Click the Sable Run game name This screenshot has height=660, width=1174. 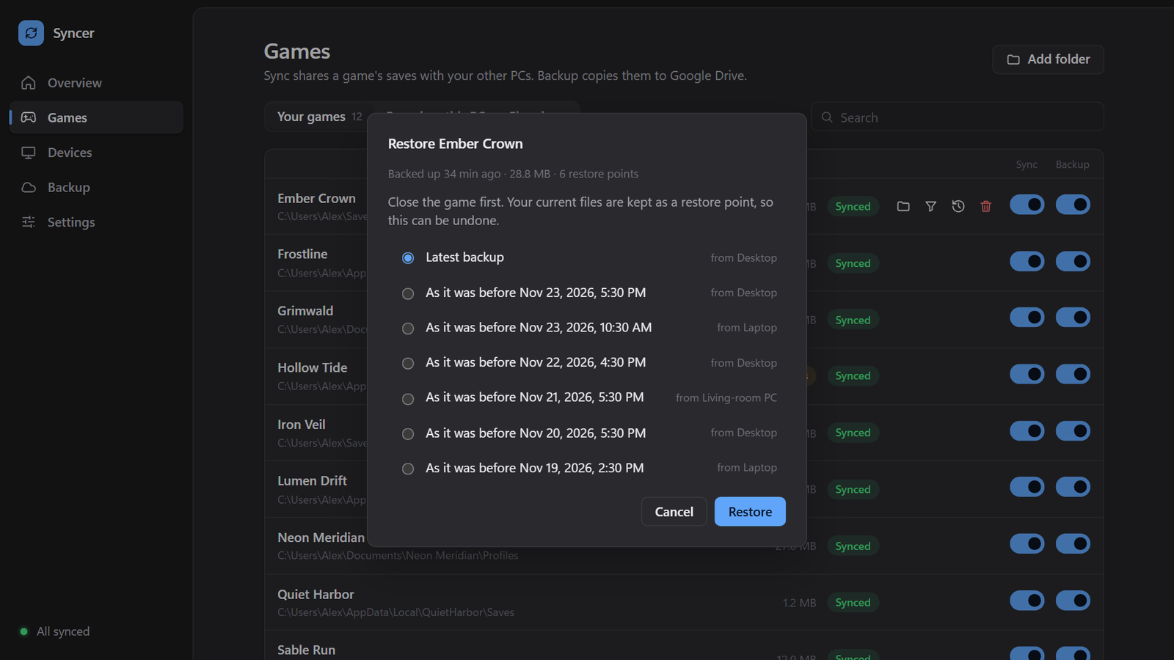pos(306,650)
